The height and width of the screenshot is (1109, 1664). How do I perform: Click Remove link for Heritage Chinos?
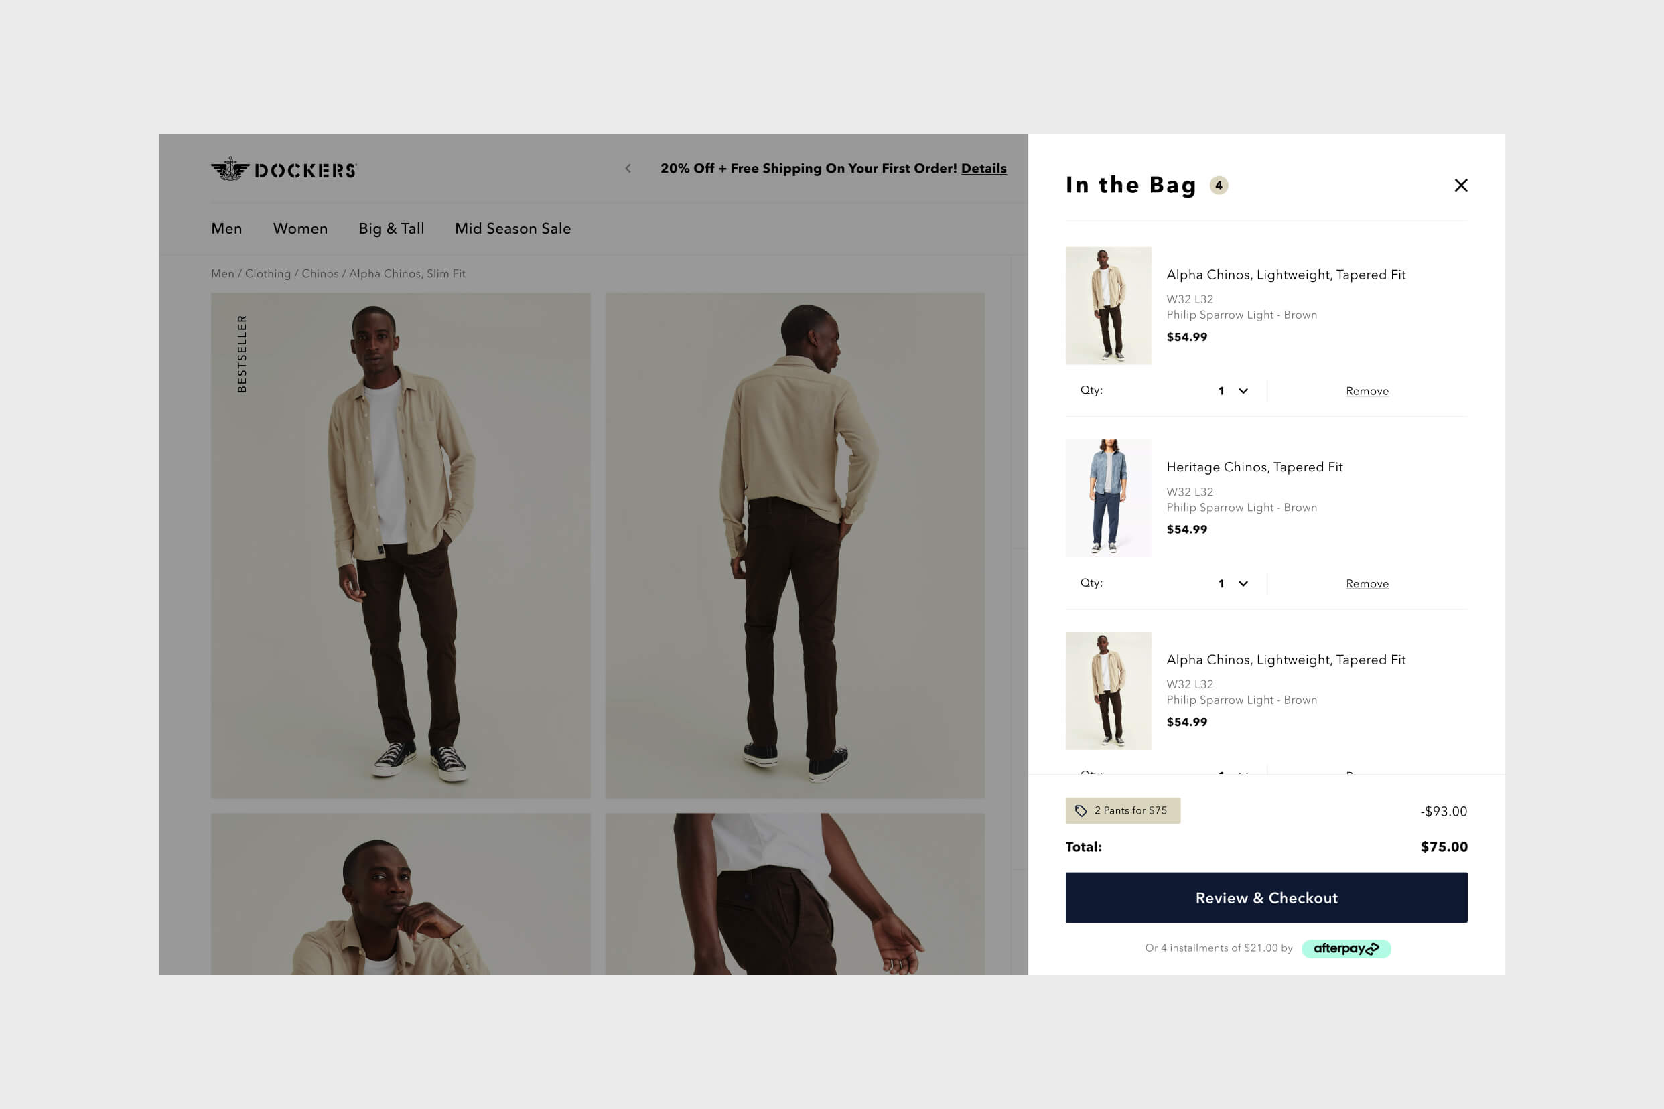click(x=1367, y=583)
